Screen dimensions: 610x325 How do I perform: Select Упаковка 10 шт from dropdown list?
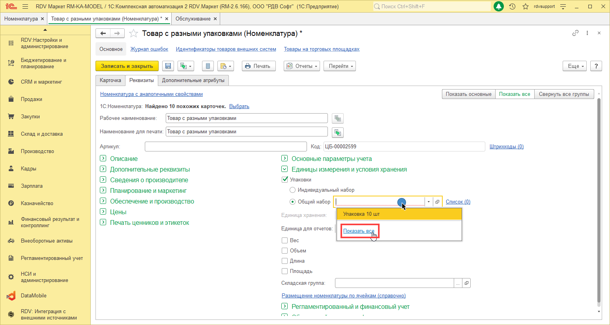click(x=399, y=214)
